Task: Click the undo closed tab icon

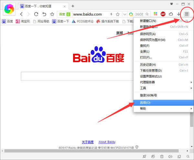Action: pos(44,14)
